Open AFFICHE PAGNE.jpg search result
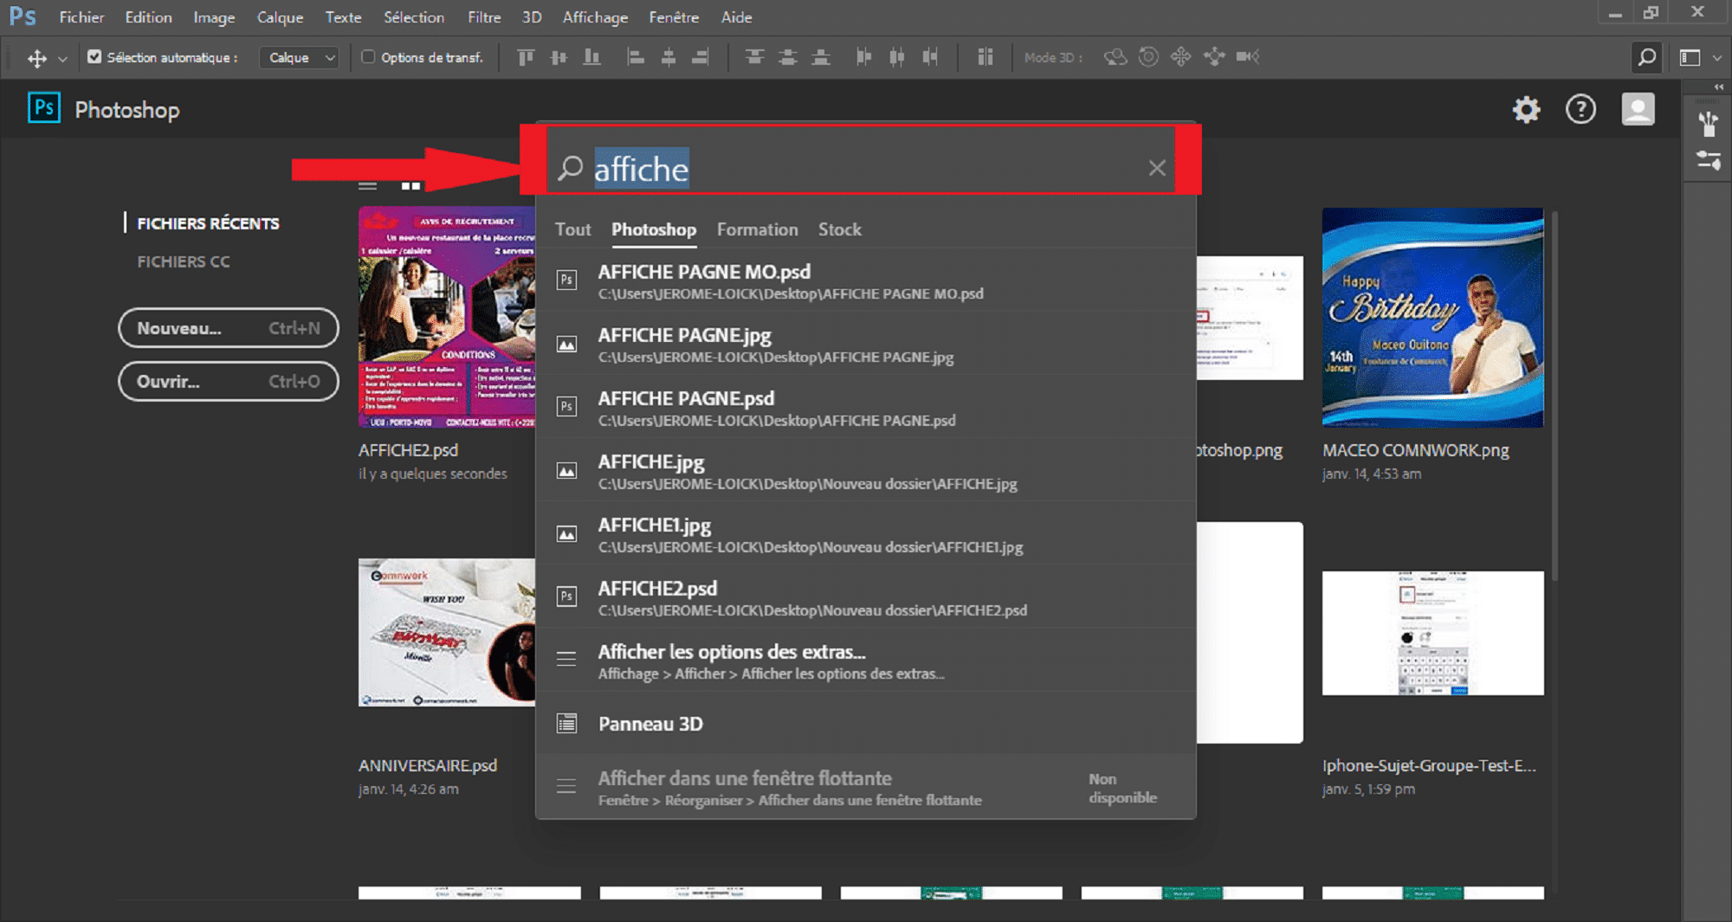The image size is (1732, 922). click(866, 344)
